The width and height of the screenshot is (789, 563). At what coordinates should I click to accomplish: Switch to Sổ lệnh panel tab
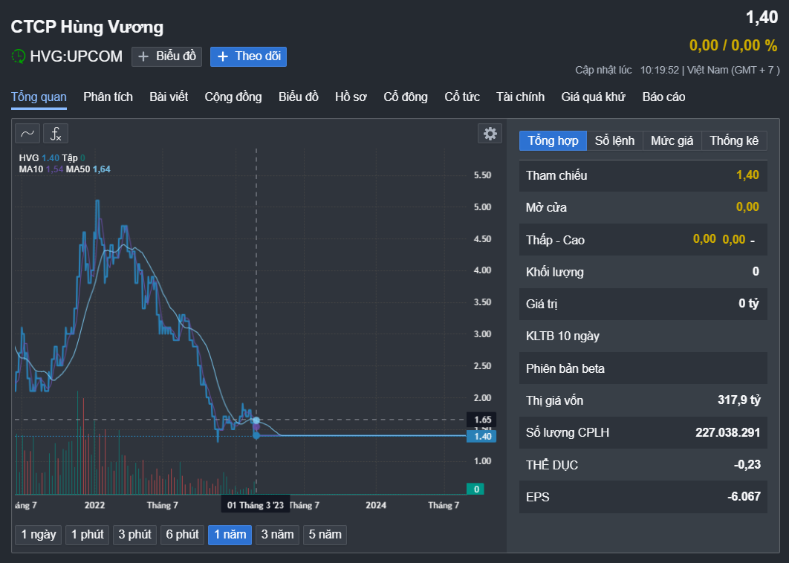pyautogui.click(x=614, y=141)
